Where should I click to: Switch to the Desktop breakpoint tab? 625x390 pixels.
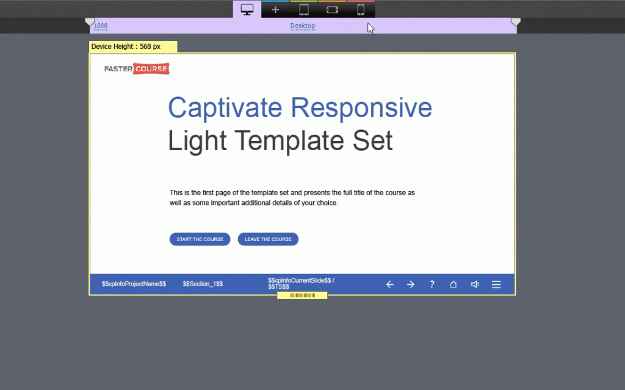pos(303,26)
